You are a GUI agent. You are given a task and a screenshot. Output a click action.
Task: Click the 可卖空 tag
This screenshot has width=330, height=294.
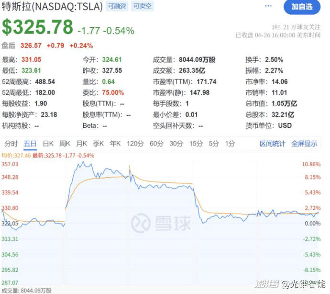coord(143,6)
